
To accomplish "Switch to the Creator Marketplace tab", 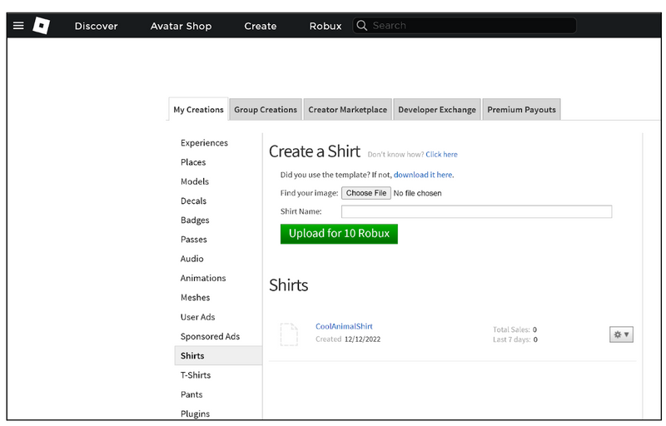I will coord(347,110).
